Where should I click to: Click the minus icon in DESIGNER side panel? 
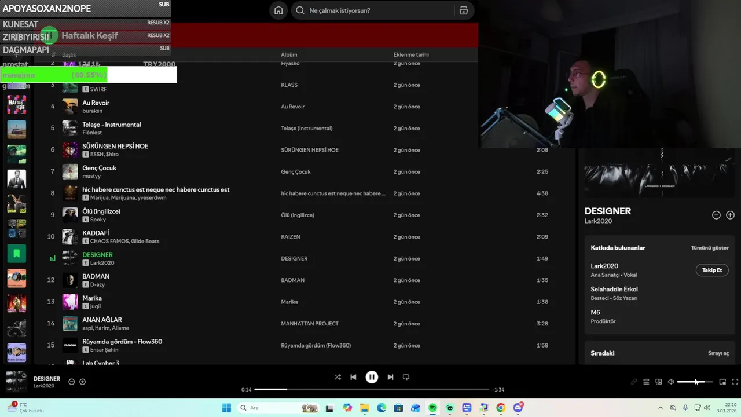pyautogui.click(x=716, y=215)
